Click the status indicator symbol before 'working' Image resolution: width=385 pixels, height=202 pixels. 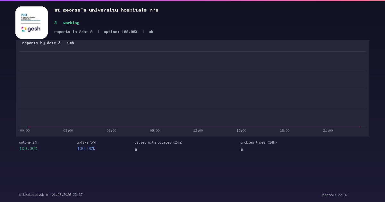pyautogui.click(x=56, y=23)
